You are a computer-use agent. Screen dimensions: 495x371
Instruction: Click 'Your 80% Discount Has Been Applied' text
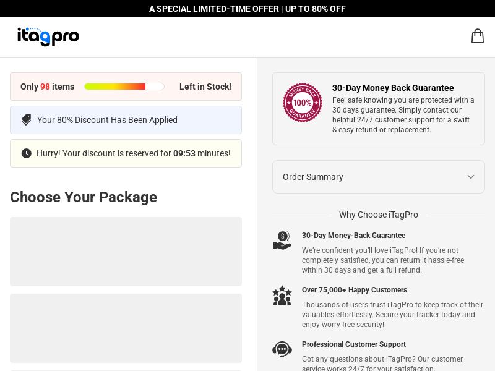click(x=107, y=120)
